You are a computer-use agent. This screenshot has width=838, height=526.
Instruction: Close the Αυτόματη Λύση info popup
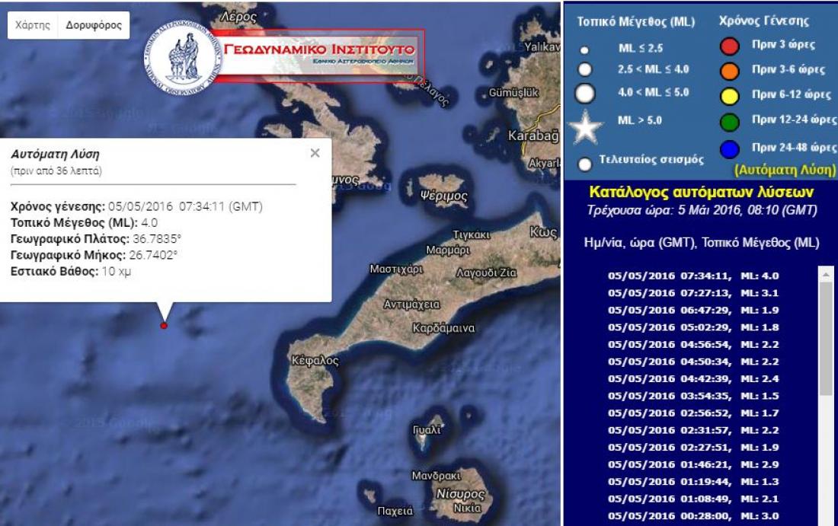pyautogui.click(x=315, y=153)
